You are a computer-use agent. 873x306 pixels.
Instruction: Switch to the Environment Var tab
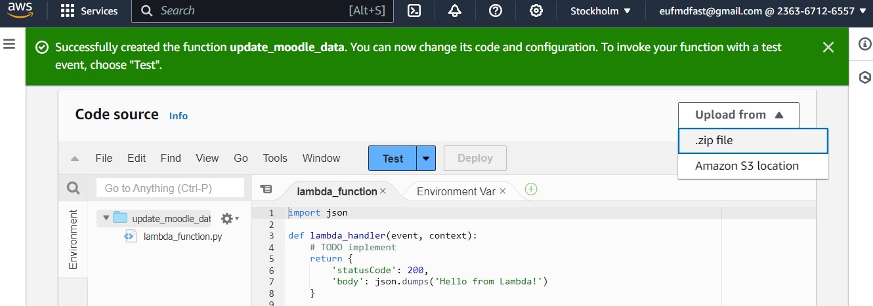(x=456, y=191)
